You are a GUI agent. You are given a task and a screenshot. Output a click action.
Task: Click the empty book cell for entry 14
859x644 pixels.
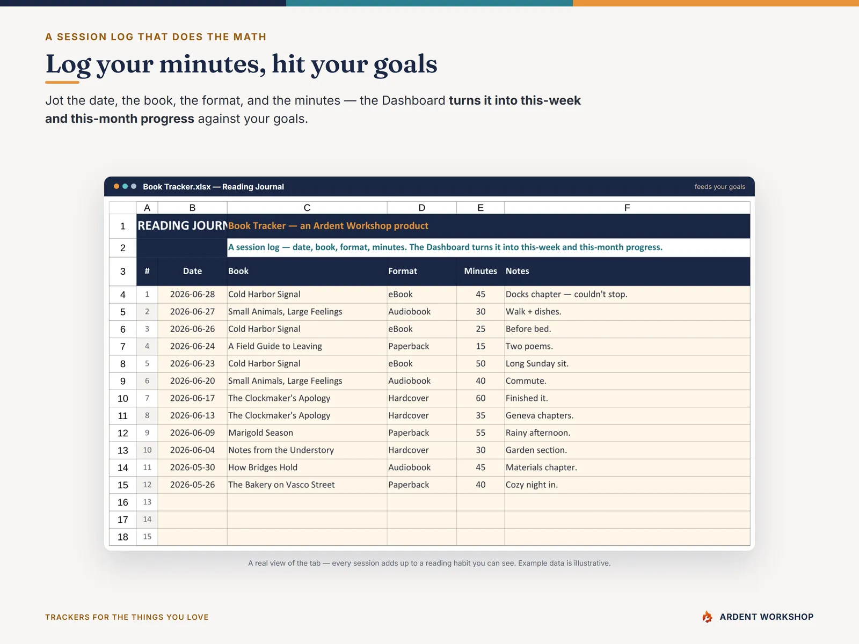pyautogui.click(x=307, y=519)
